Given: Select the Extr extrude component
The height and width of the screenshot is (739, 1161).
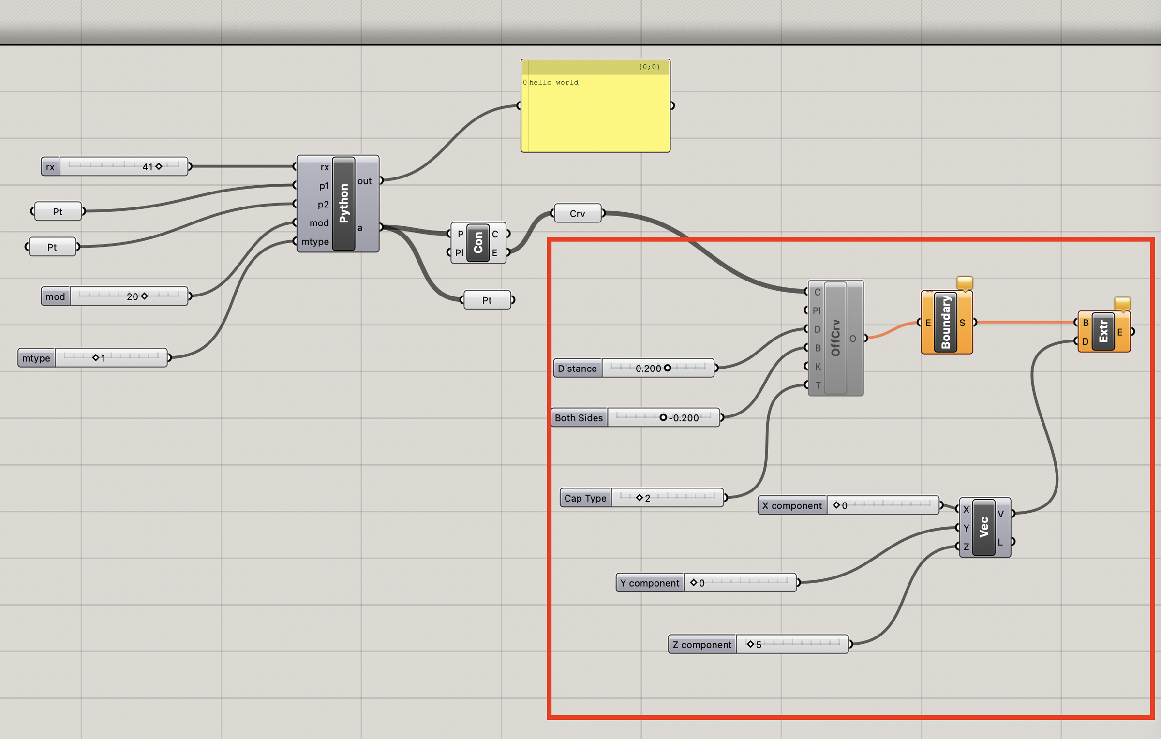Looking at the screenshot, I should (x=1103, y=332).
